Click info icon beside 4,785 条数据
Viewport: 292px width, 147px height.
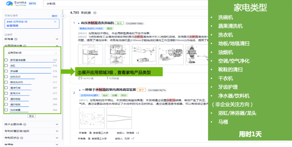coord(95,13)
